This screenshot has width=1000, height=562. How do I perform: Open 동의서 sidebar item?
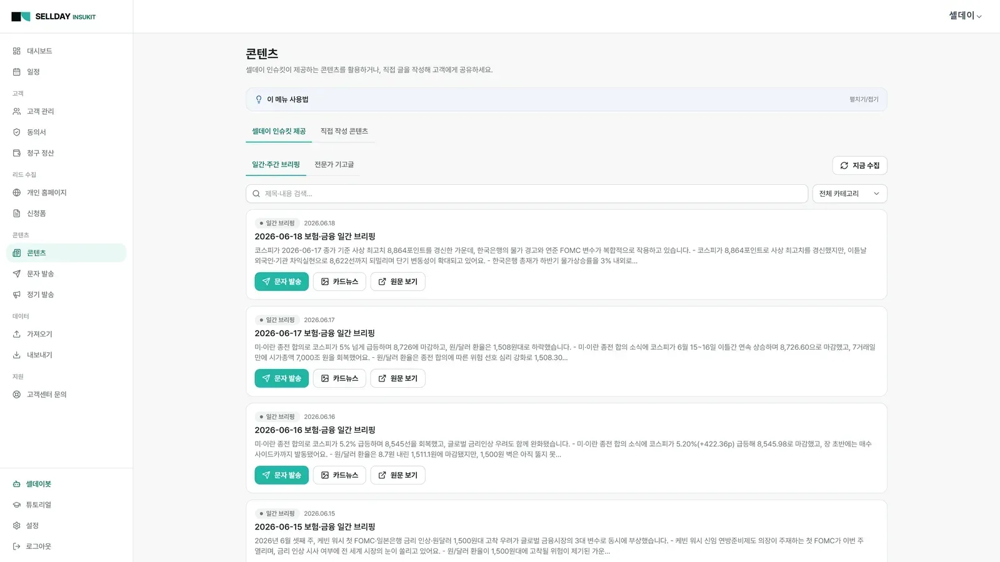(x=66, y=132)
